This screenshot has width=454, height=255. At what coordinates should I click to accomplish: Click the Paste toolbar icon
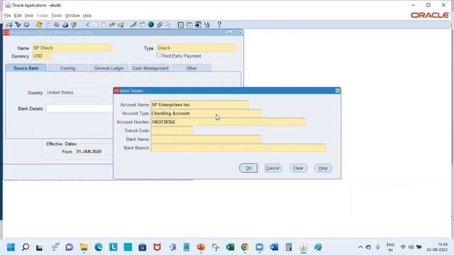pos(104,25)
